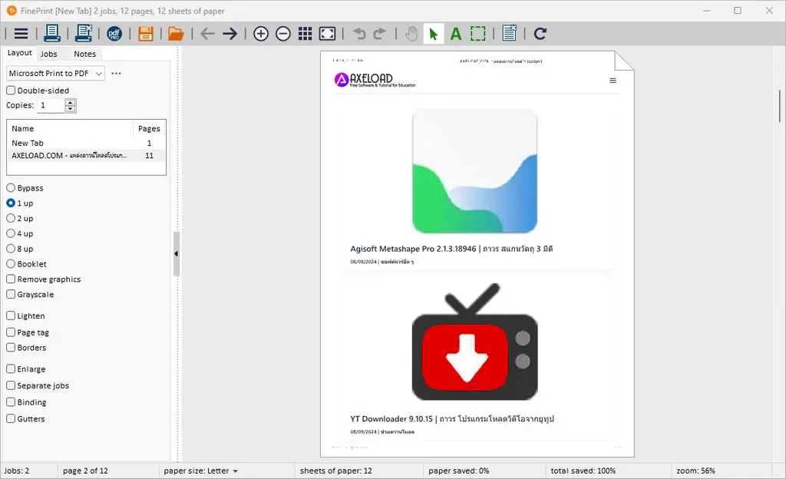Screen dimensions: 786x479
Task: Click the Name column header
Action: click(x=70, y=128)
